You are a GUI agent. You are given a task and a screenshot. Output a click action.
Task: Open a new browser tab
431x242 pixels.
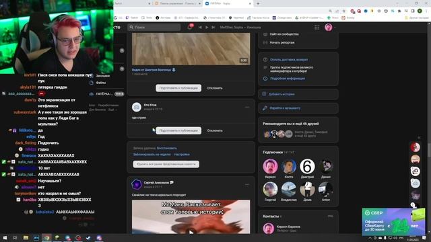258,3
